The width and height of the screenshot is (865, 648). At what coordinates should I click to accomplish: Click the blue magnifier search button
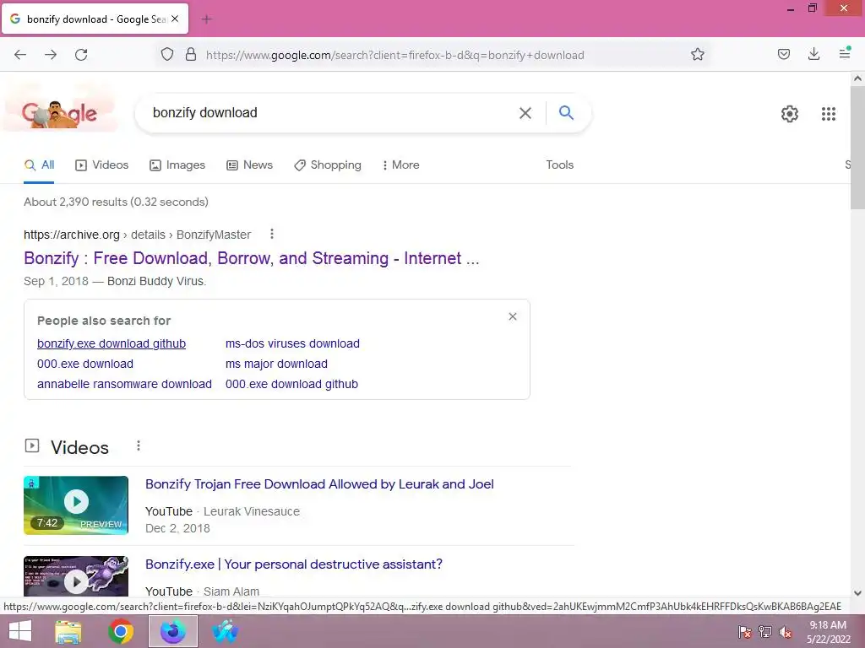click(x=567, y=112)
